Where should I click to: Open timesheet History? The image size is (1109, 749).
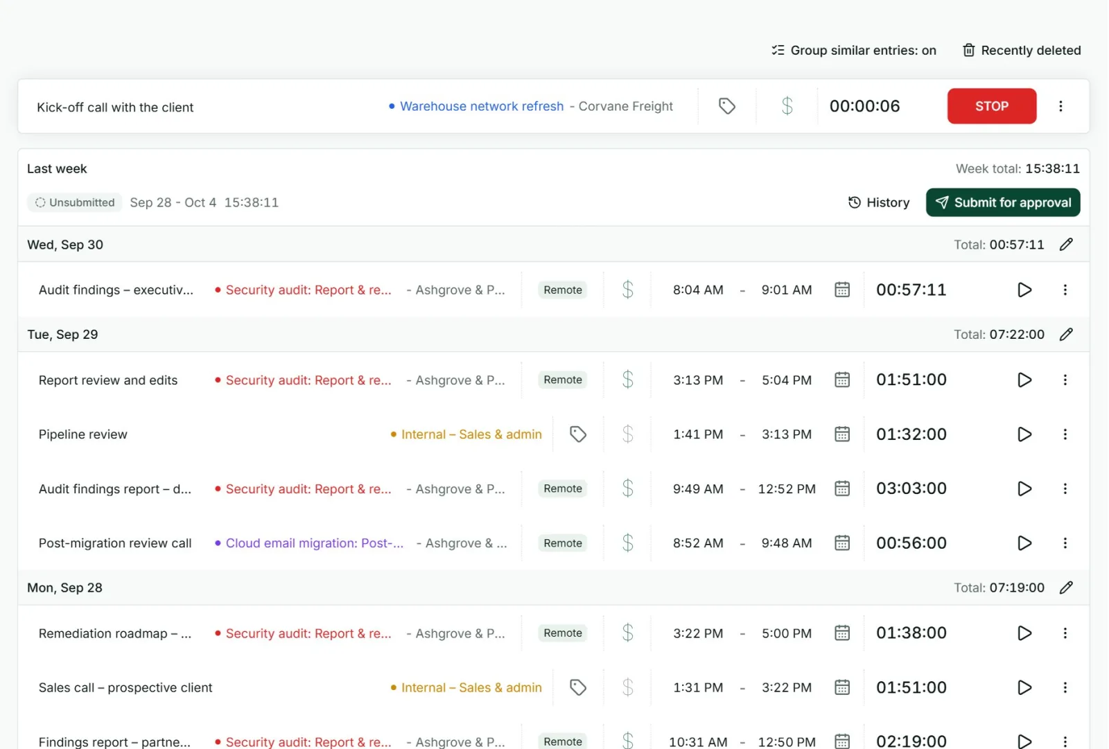[x=879, y=202]
